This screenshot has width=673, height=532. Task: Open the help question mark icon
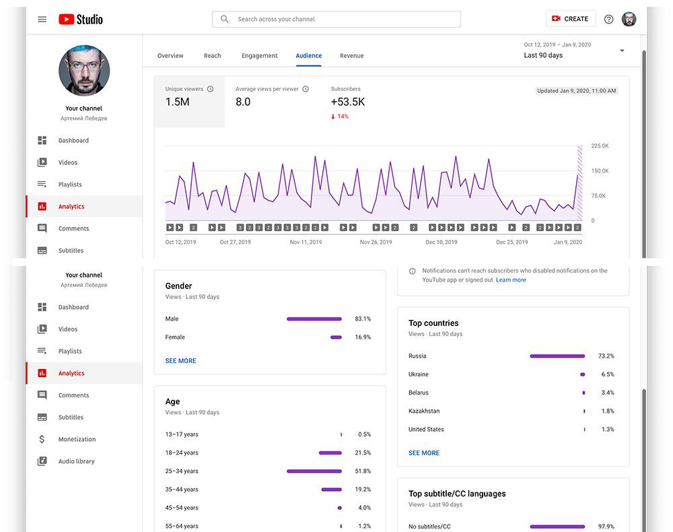click(608, 20)
